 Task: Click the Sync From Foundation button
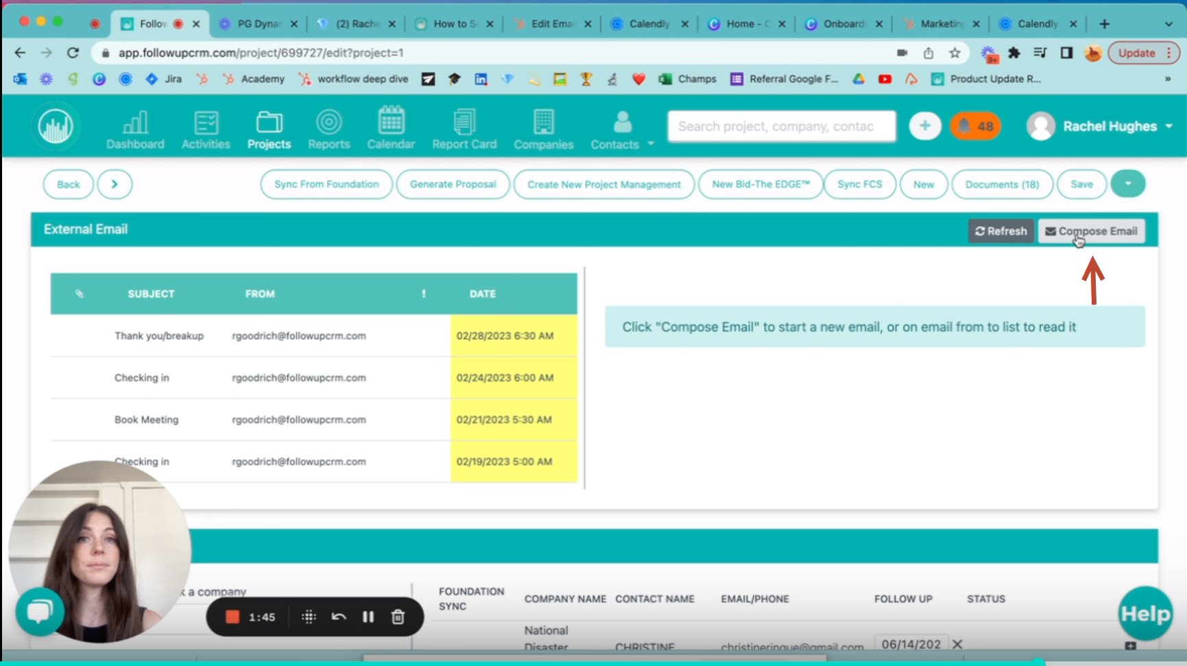(x=326, y=184)
